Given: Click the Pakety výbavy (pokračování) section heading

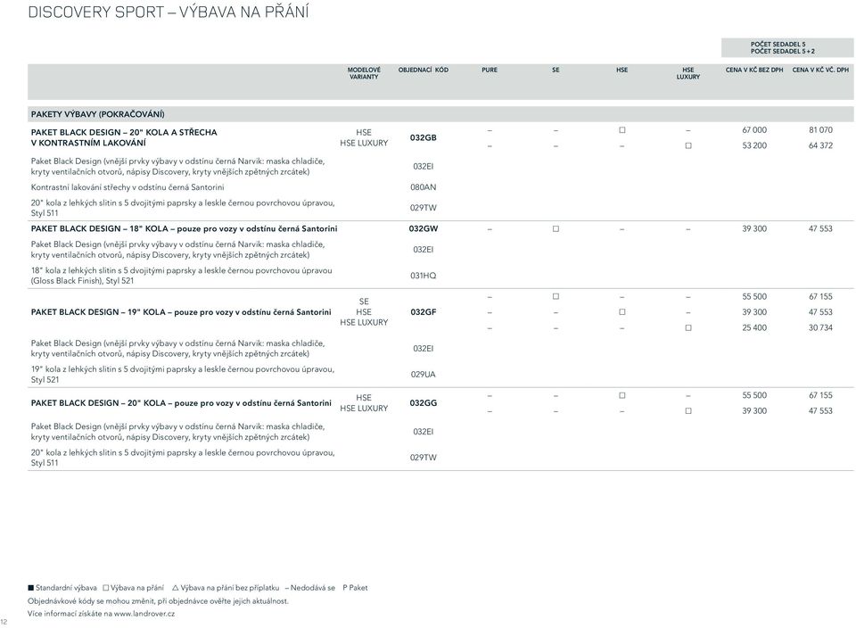Looking at the screenshot, I should point(98,114).
